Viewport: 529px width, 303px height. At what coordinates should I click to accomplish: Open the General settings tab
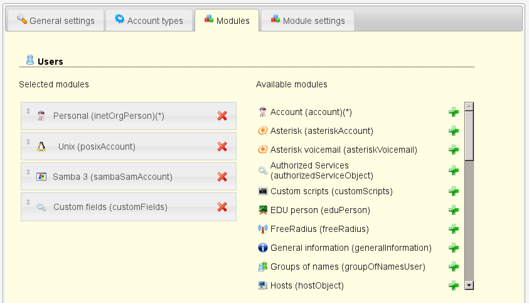coord(55,21)
